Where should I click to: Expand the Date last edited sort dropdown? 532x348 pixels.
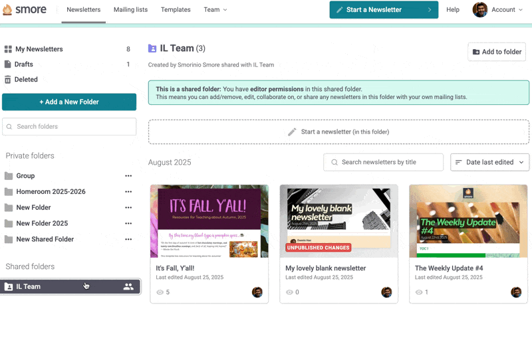click(x=489, y=162)
